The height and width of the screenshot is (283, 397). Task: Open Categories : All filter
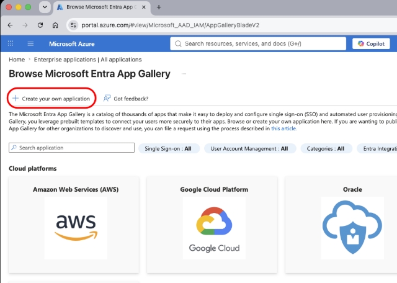pyautogui.click(x=326, y=148)
